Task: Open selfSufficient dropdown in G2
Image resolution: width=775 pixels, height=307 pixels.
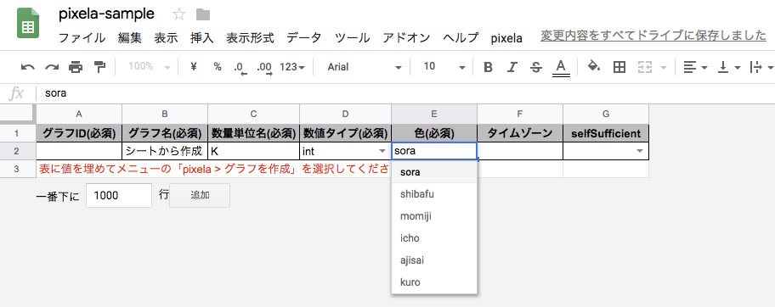Action: tap(640, 151)
